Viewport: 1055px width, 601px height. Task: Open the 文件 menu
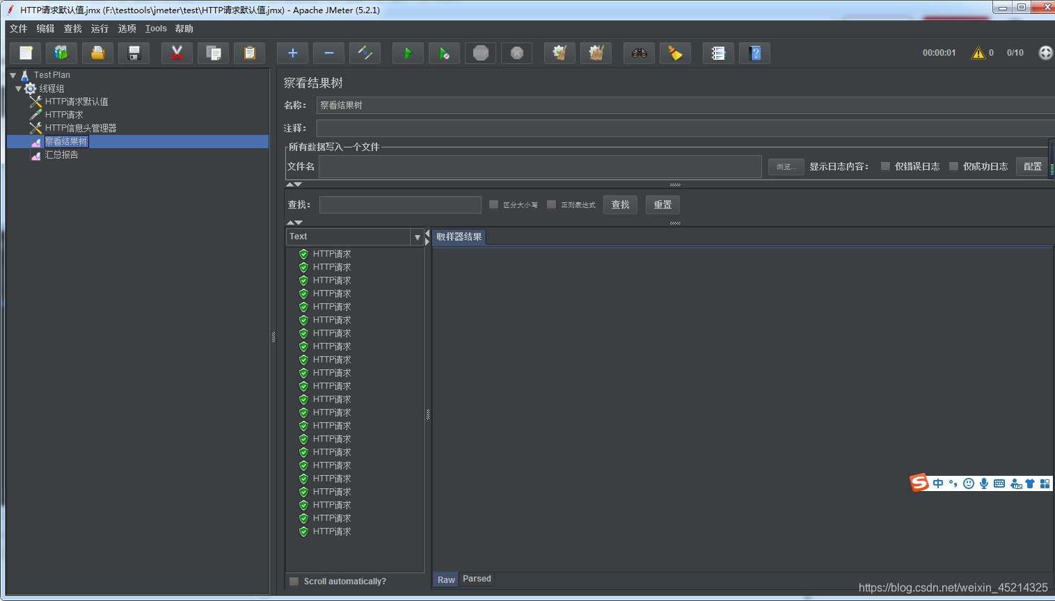point(18,29)
